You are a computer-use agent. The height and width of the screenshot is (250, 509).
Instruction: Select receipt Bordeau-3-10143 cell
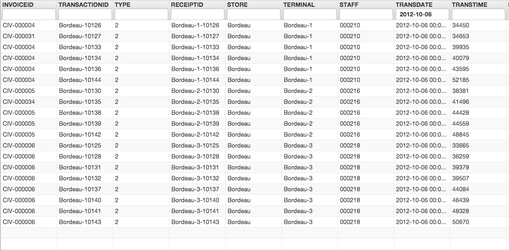click(x=195, y=222)
